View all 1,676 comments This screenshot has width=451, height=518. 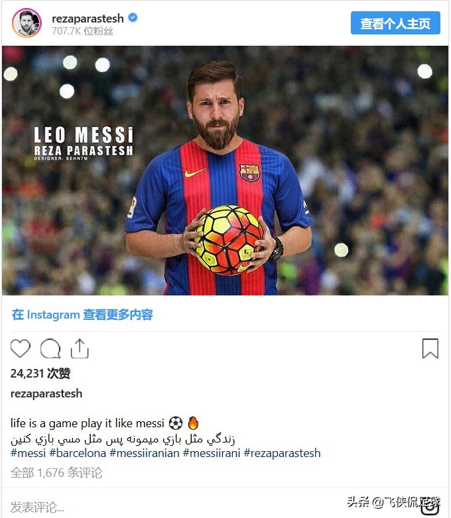click(x=56, y=473)
